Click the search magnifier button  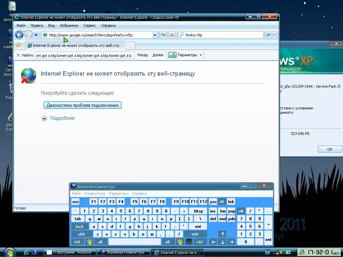click(x=268, y=35)
